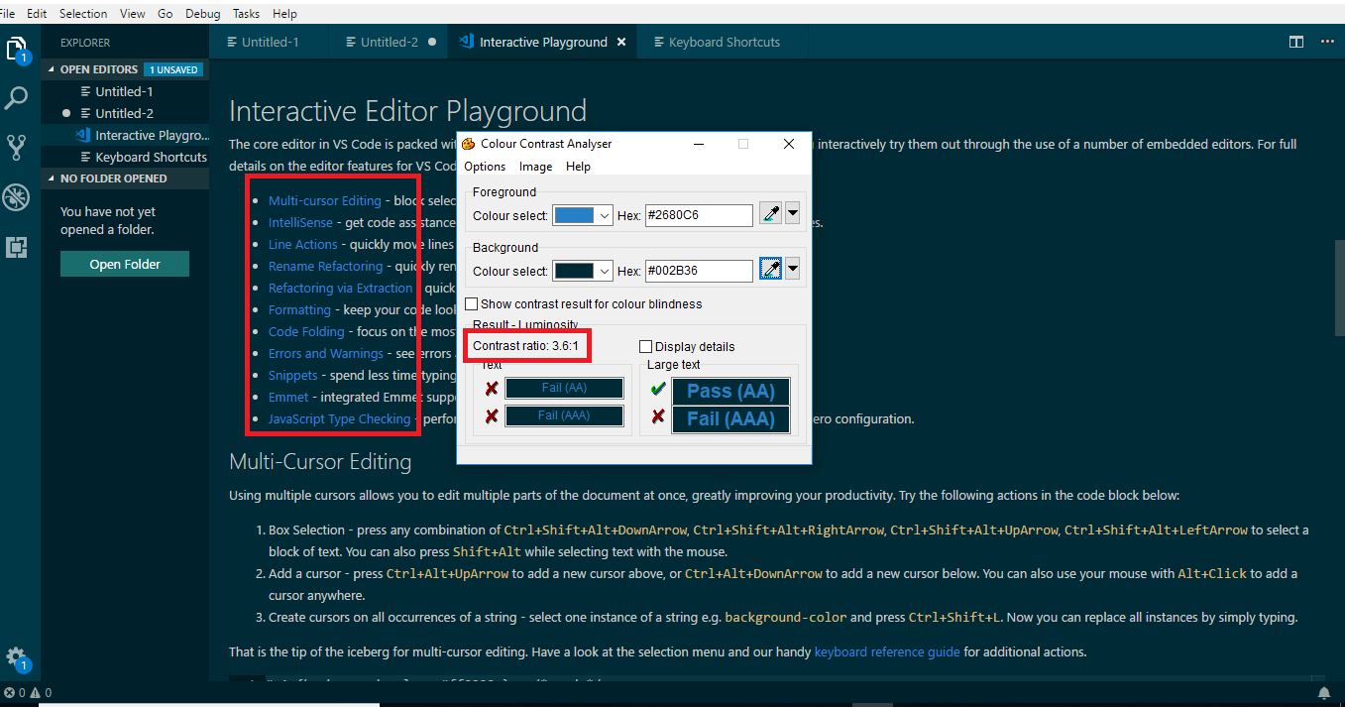
Task: Switch to the Untitled-2 tab
Action: click(388, 42)
